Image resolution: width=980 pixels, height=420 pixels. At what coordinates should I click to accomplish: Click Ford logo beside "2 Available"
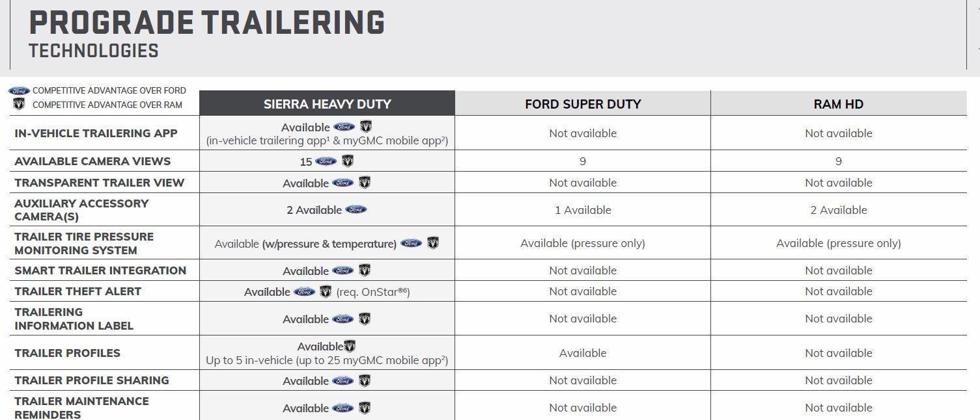pyautogui.click(x=356, y=209)
